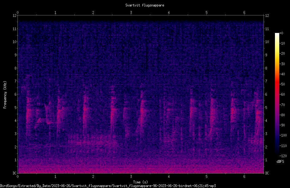The width and height of the screenshot is (290, 188).
Task: Click the call burst near 4.6 seconds
Action: point(193,111)
